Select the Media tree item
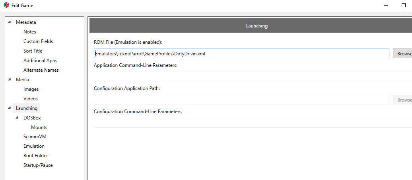The height and width of the screenshot is (180, 412). [x=23, y=80]
